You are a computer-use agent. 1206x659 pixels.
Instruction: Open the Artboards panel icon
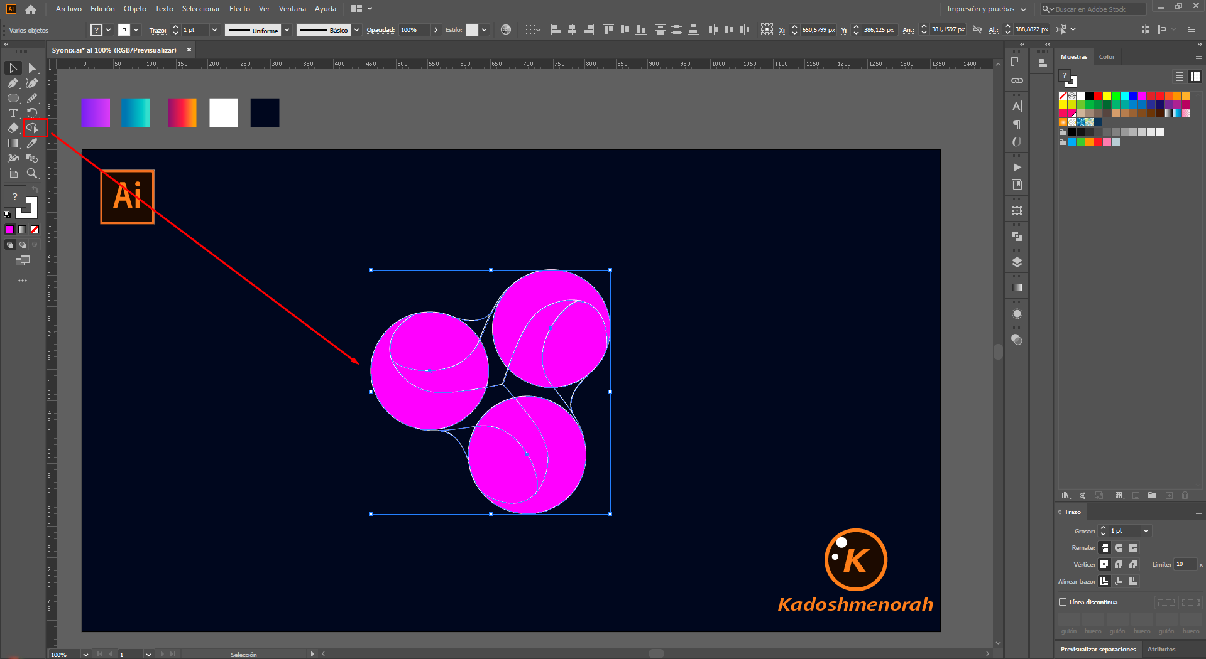point(1017,63)
